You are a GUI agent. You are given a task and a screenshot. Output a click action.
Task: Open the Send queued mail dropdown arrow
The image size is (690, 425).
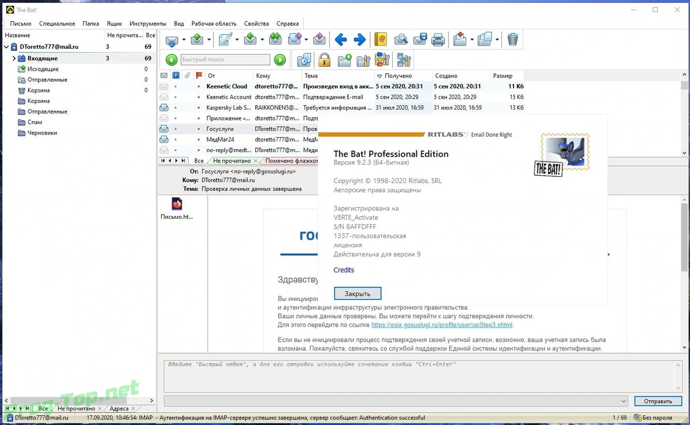pyautogui.click(x=209, y=40)
